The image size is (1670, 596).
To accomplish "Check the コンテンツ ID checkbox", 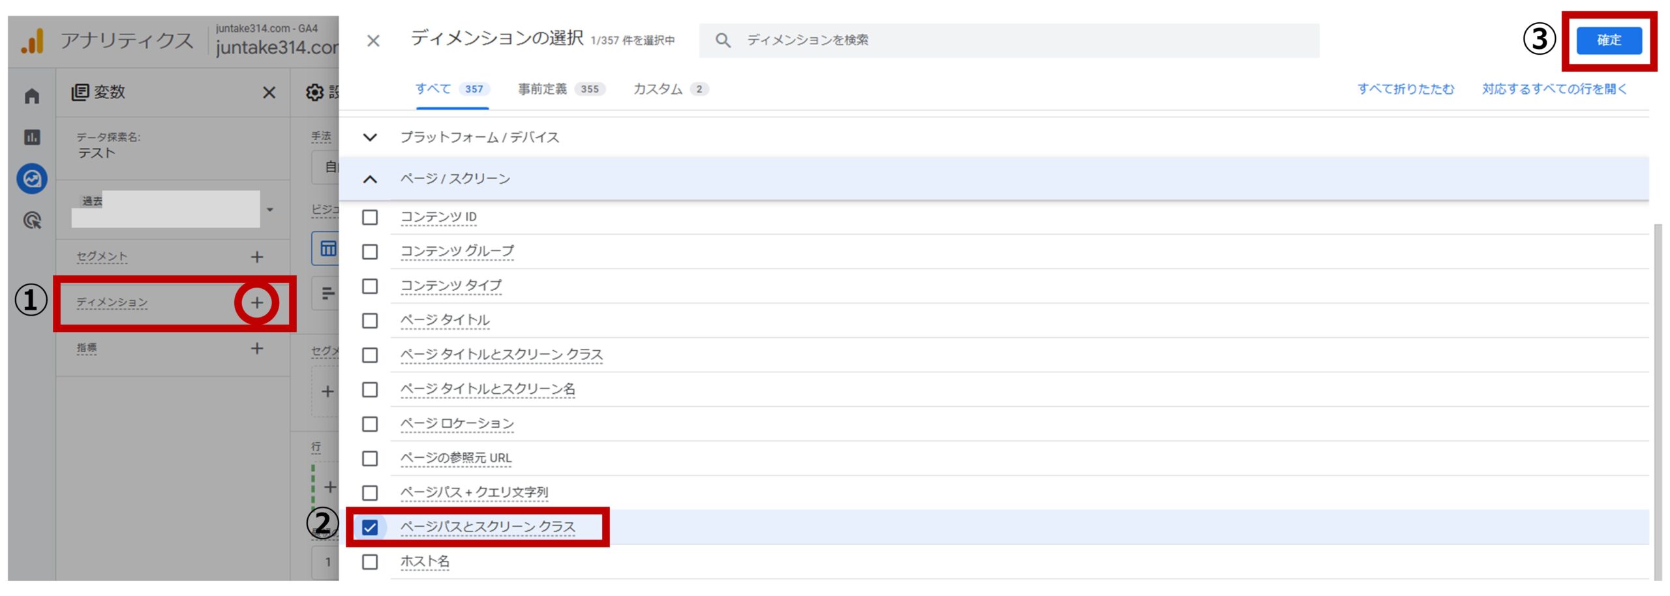I will pyautogui.click(x=370, y=218).
